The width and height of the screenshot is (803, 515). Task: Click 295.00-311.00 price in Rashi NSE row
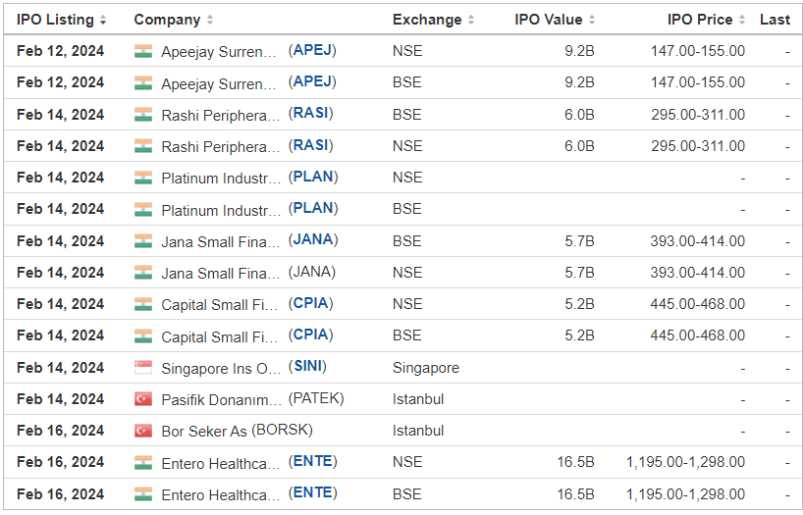(698, 146)
